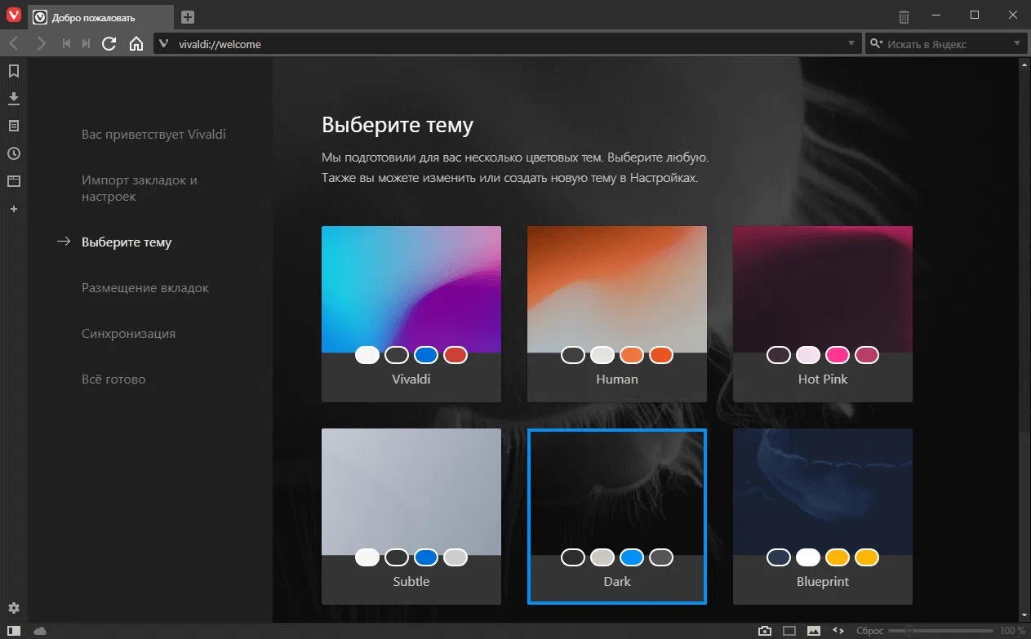The image size is (1031, 639).
Task: Click the Выберите тему heading text
Action: [x=398, y=125]
